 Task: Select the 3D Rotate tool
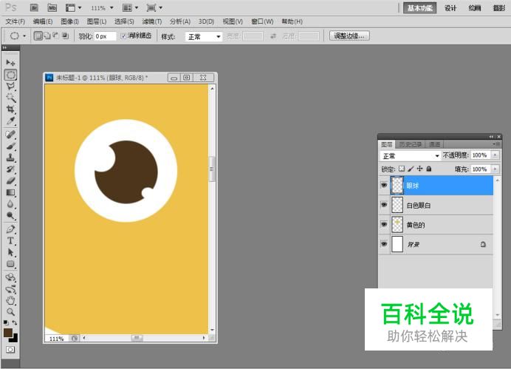(10, 277)
